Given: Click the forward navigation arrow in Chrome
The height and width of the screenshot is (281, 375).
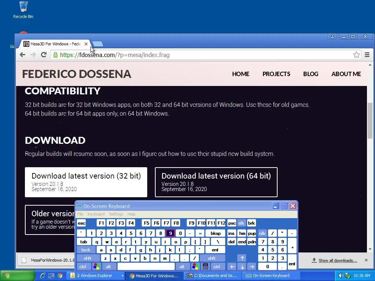Looking at the screenshot, I should point(33,55).
